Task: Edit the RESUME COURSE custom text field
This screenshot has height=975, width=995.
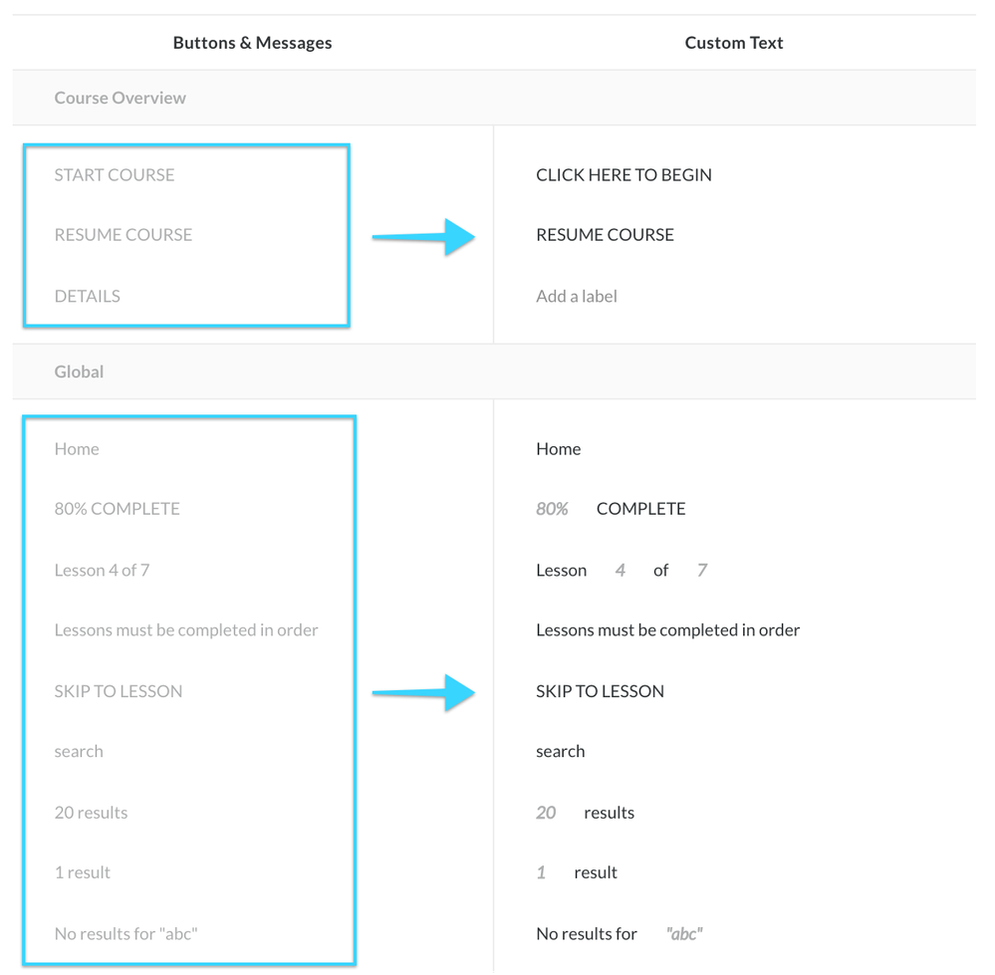Action: click(x=605, y=235)
